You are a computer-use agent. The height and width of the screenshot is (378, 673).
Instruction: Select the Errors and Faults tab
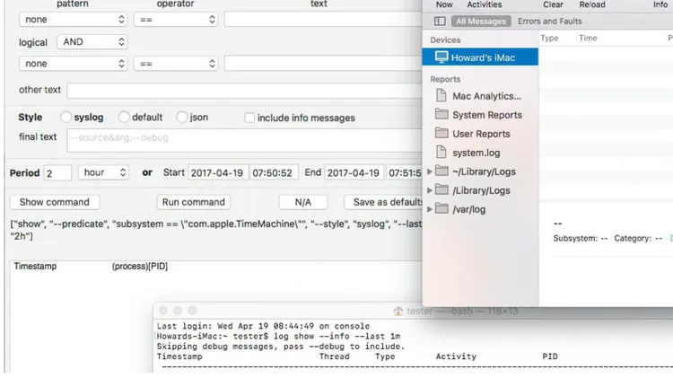(x=549, y=21)
